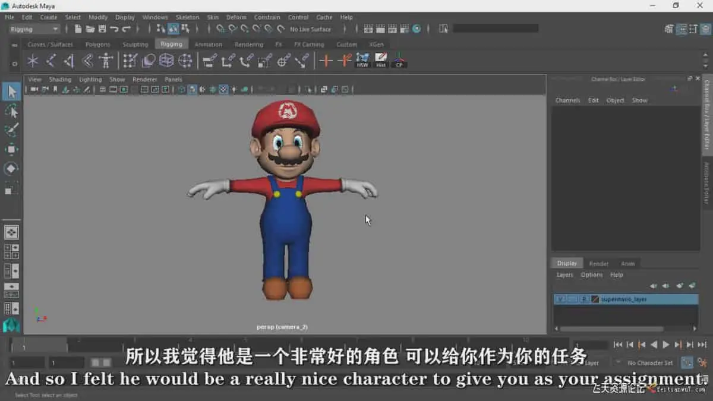Image resolution: width=713 pixels, height=401 pixels.
Task: Choose the Rotate tool in toolbox
Action: 11,169
